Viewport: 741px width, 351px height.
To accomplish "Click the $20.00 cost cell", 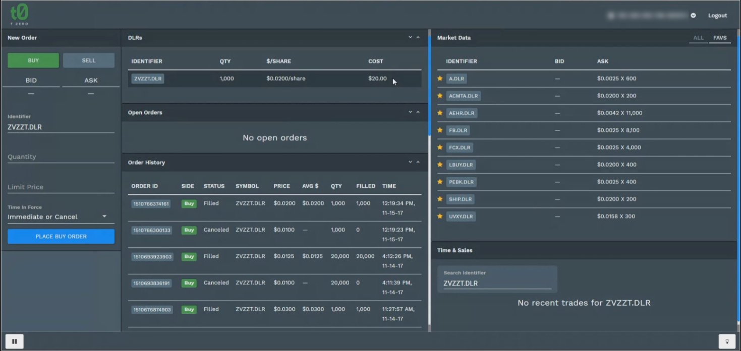I will pyautogui.click(x=378, y=79).
